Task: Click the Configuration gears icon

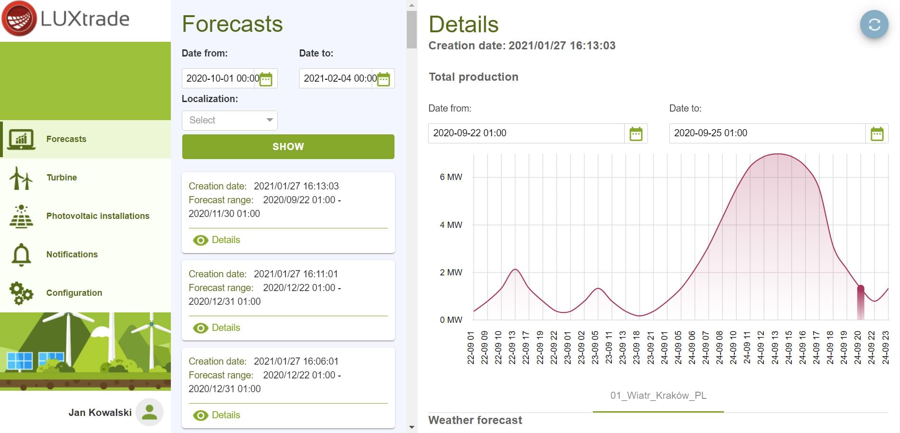Action: click(21, 293)
